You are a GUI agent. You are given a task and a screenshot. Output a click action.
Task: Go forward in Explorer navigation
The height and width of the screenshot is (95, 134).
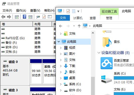[68, 26]
